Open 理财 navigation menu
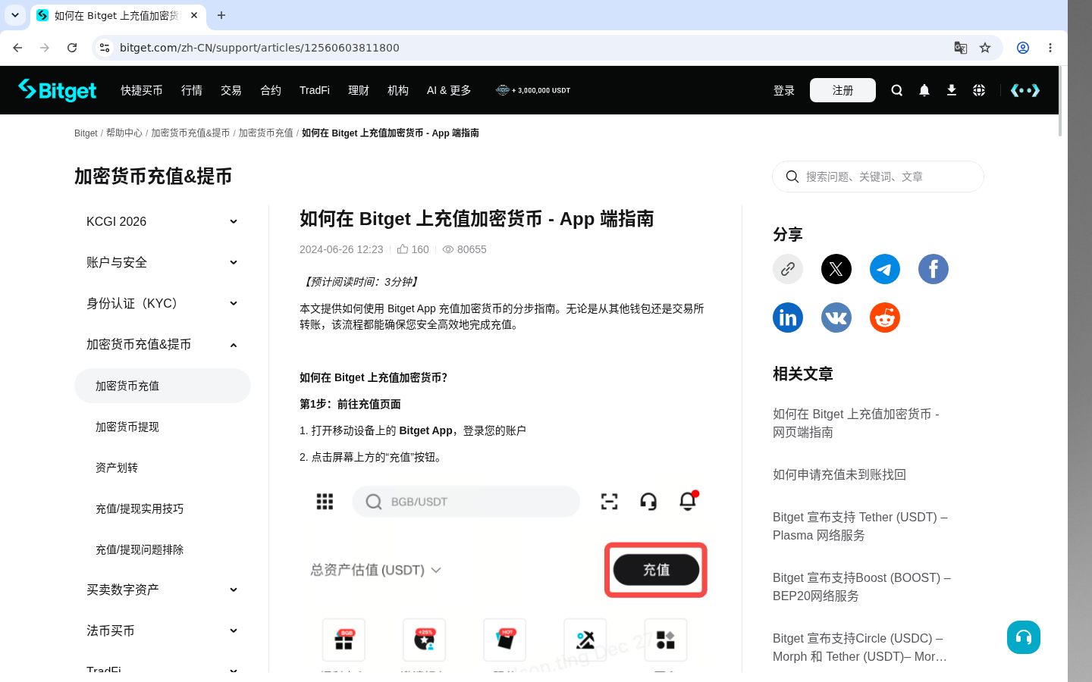This screenshot has width=1092, height=682. pyautogui.click(x=359, y=90)
